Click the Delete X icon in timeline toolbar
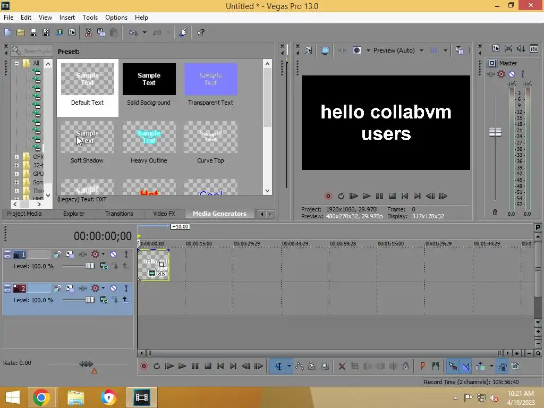This screenshot has width=544, height=408. pyautogui.click(x=342, y=366)
